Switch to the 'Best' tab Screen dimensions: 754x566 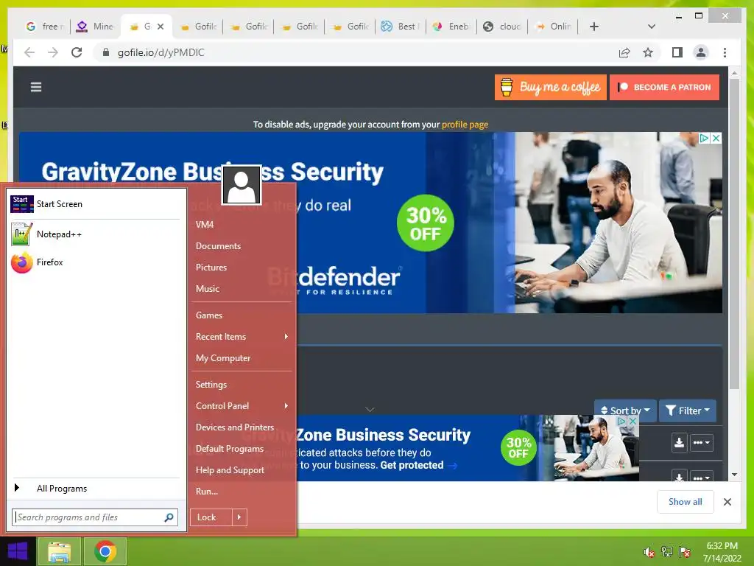[x=400, y=27]
